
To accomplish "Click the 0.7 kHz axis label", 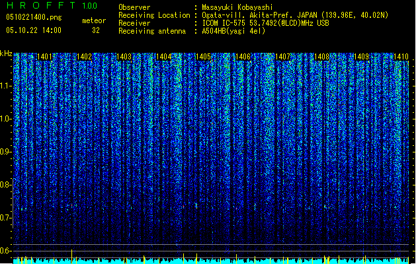I will [x=5, y=218].
